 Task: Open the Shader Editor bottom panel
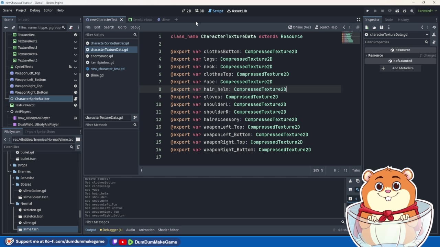pyautogui.click(x=168, y=230)
